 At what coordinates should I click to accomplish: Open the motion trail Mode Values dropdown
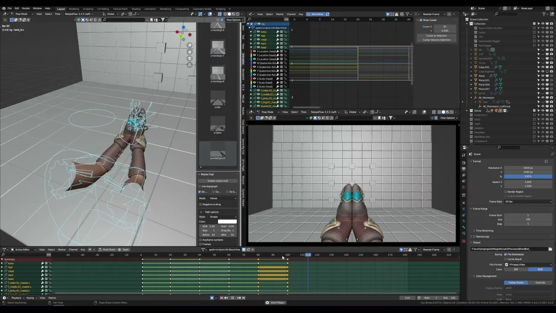pyautogui.click(x=223, y=198)
